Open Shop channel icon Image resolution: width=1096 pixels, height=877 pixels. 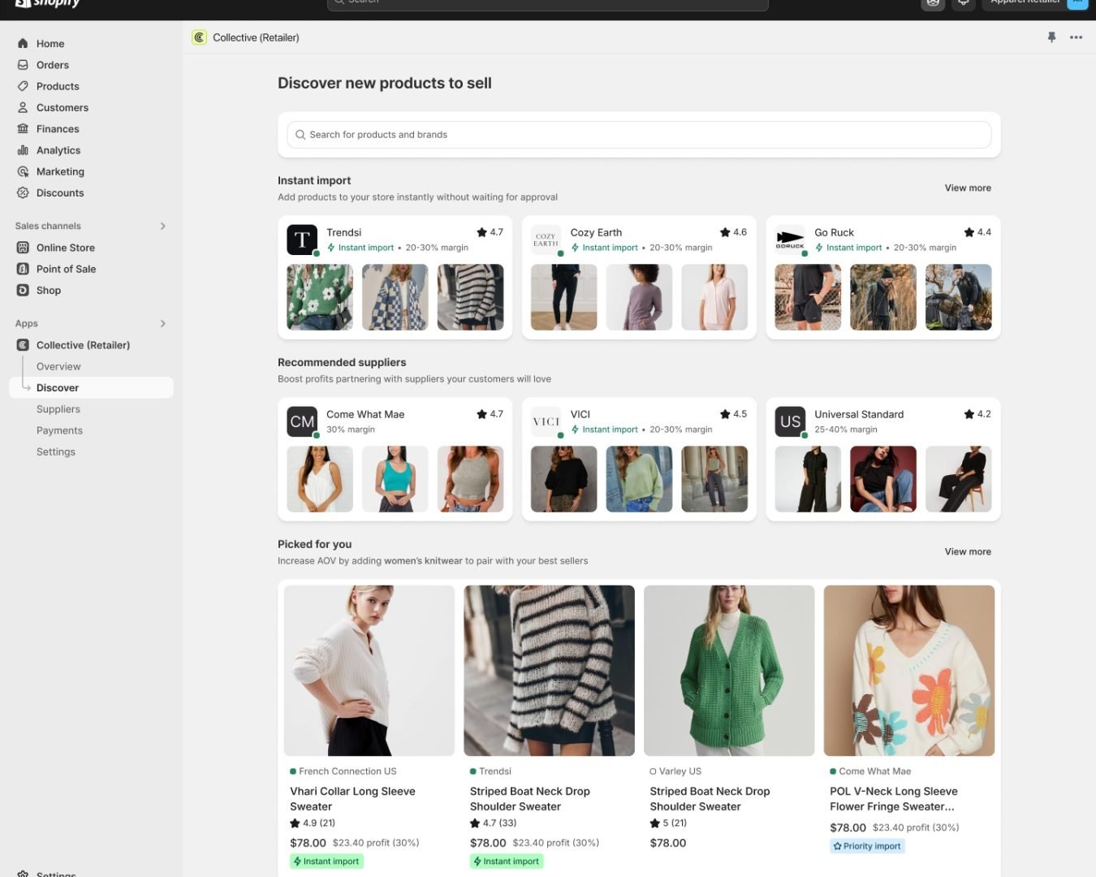tap(23, 290)
